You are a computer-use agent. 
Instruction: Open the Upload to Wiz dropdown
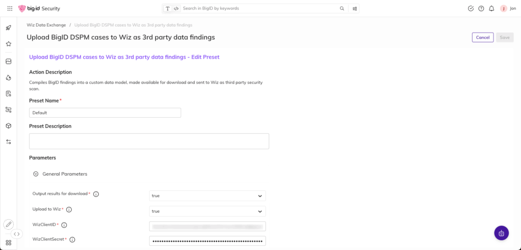pos(207,211)
